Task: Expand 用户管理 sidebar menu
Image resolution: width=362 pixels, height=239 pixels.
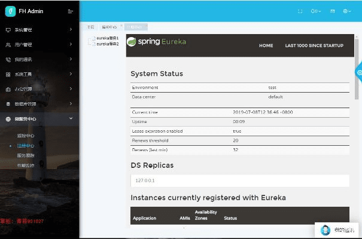Action: [x=24, y=44]
